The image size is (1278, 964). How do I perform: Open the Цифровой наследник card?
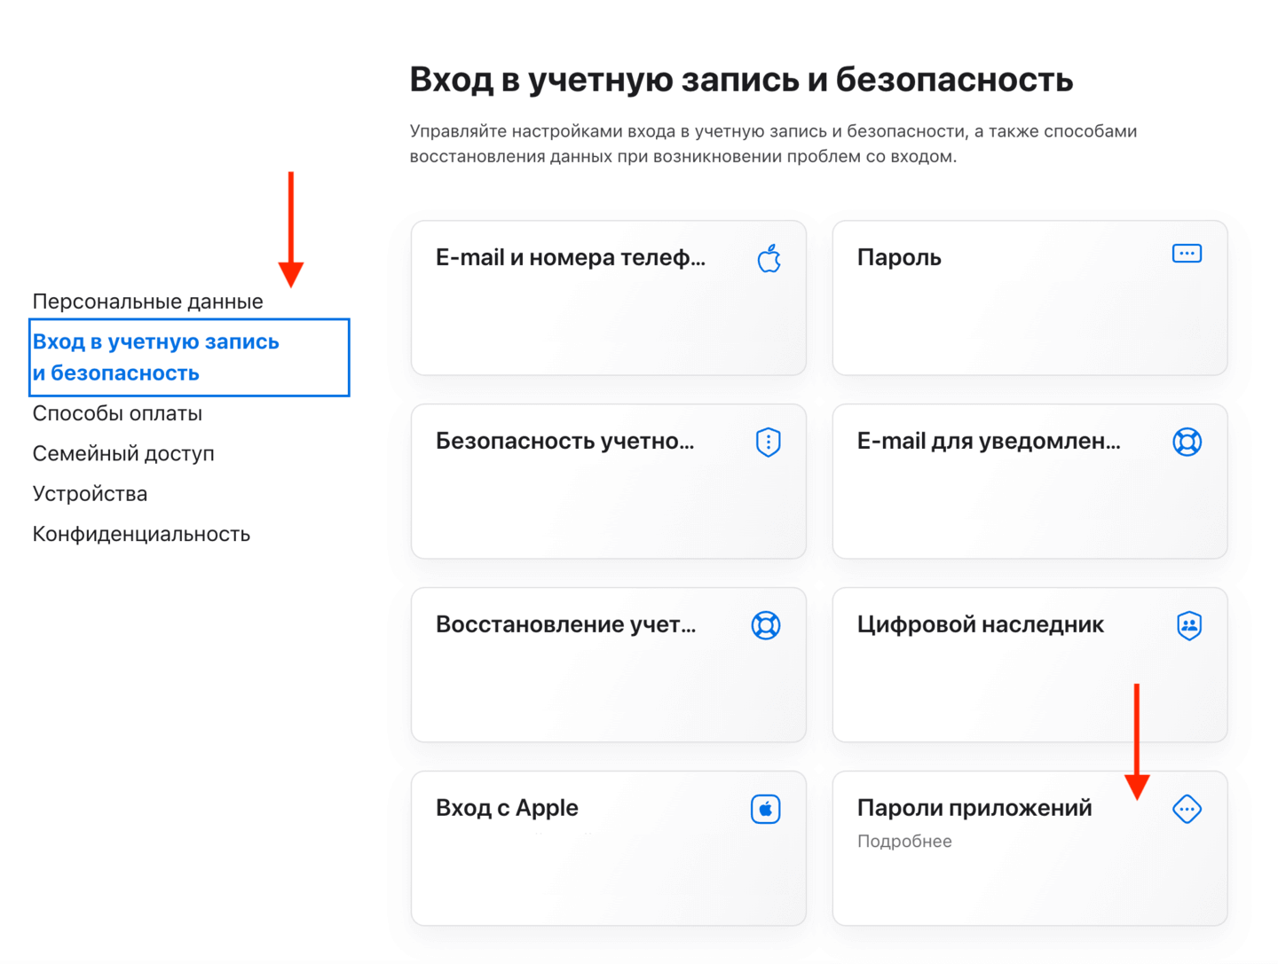tap(1029, 664)
